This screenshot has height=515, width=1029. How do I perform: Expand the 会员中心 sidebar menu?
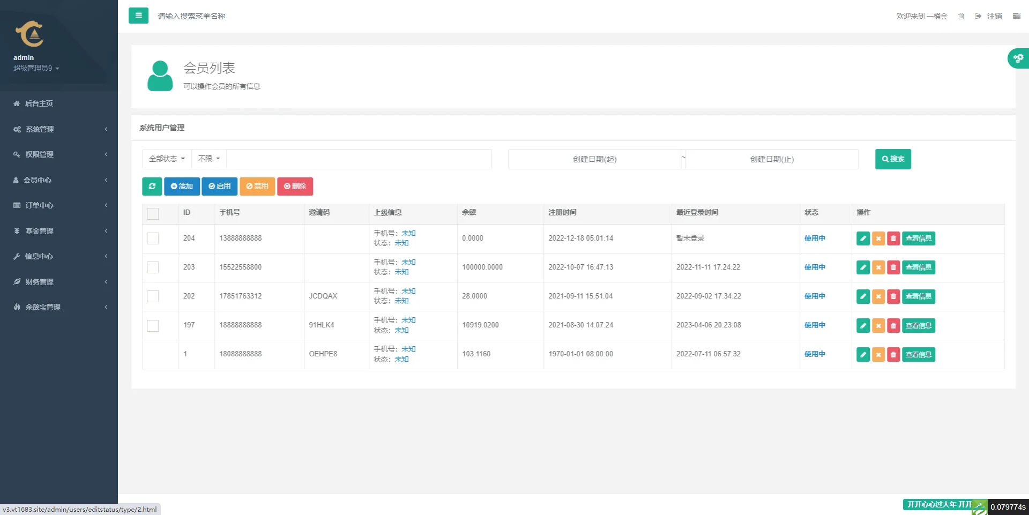tap(59, 180)
